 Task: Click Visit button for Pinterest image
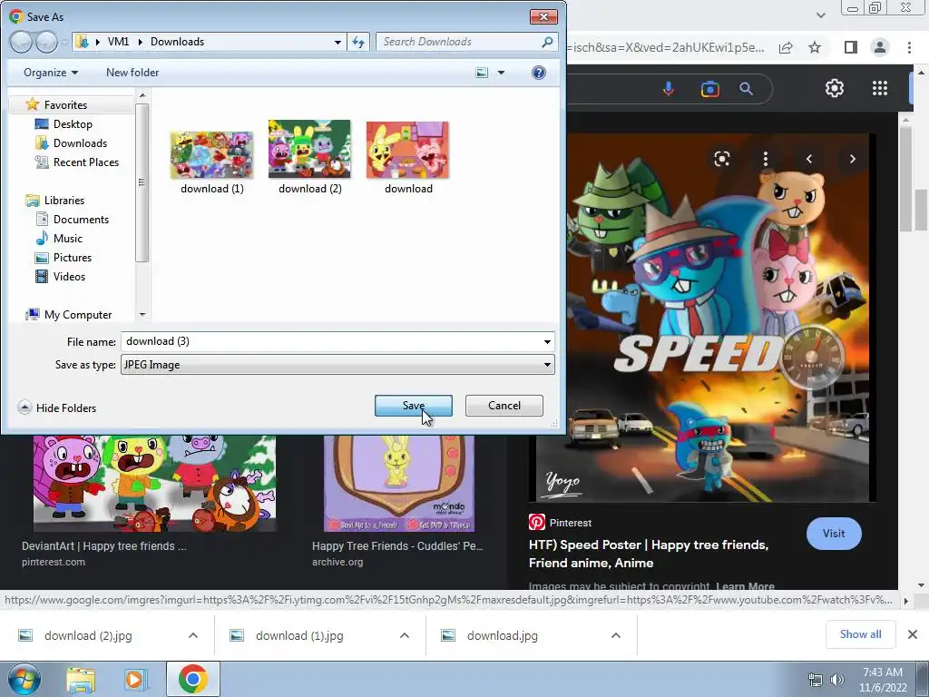pyautogui.click(x=834, y=534)
